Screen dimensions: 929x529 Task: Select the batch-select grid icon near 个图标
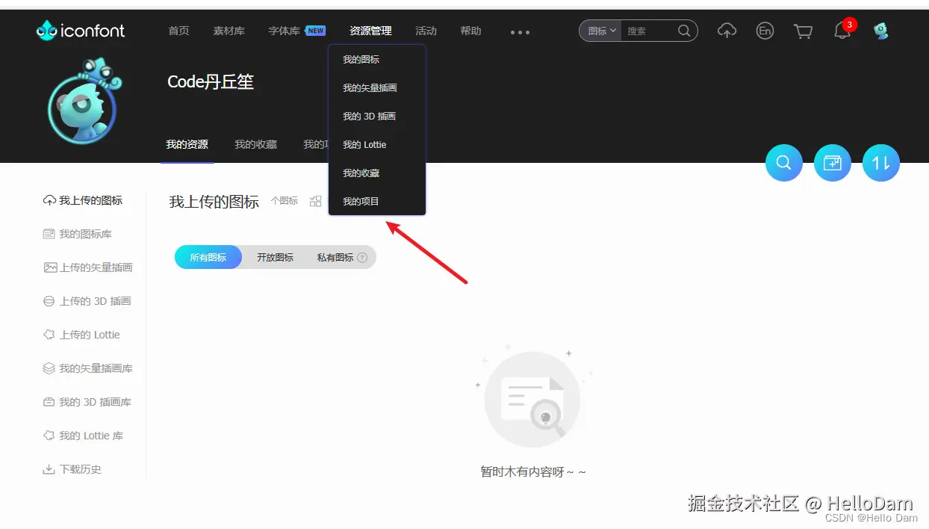[x=315, y=200]
